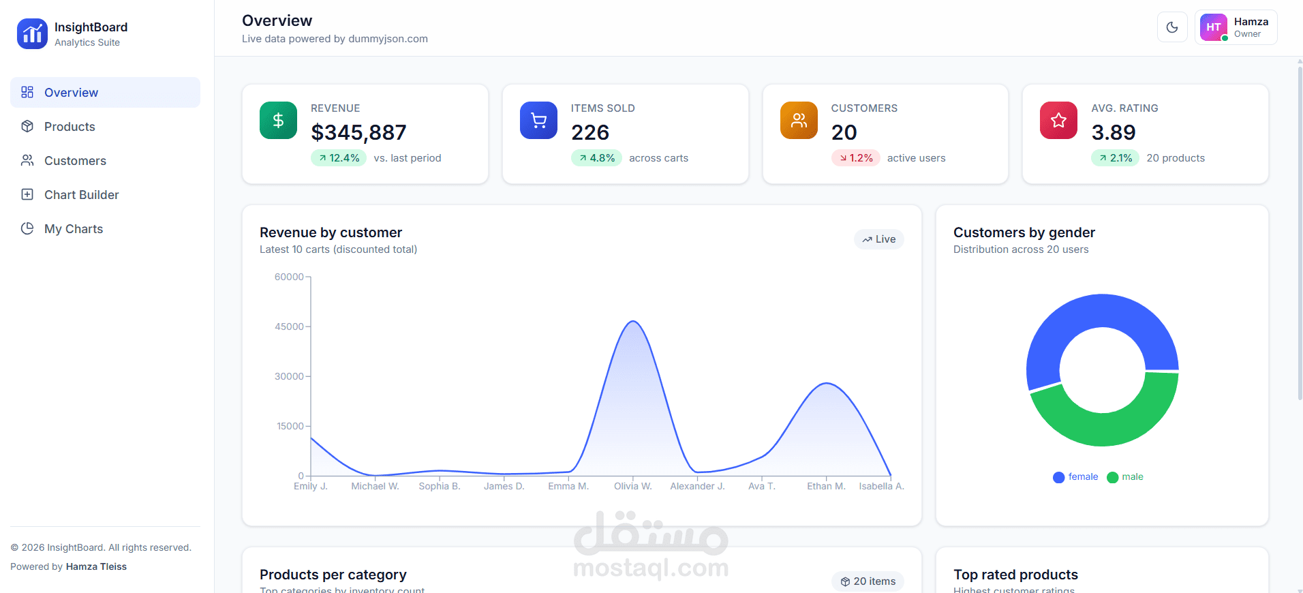Screen dimensions: 1303x593
Task: Click the Revenue by customer heading
Action: click(x=331, y=232)
